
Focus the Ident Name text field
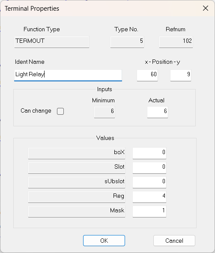[x=68, y=75]
